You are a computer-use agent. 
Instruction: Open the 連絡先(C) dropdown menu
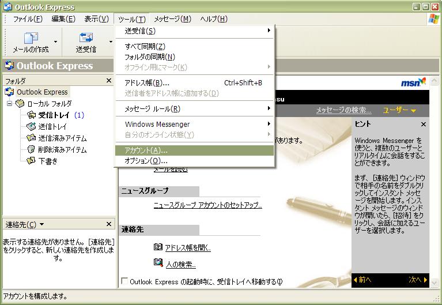point(25,225)
